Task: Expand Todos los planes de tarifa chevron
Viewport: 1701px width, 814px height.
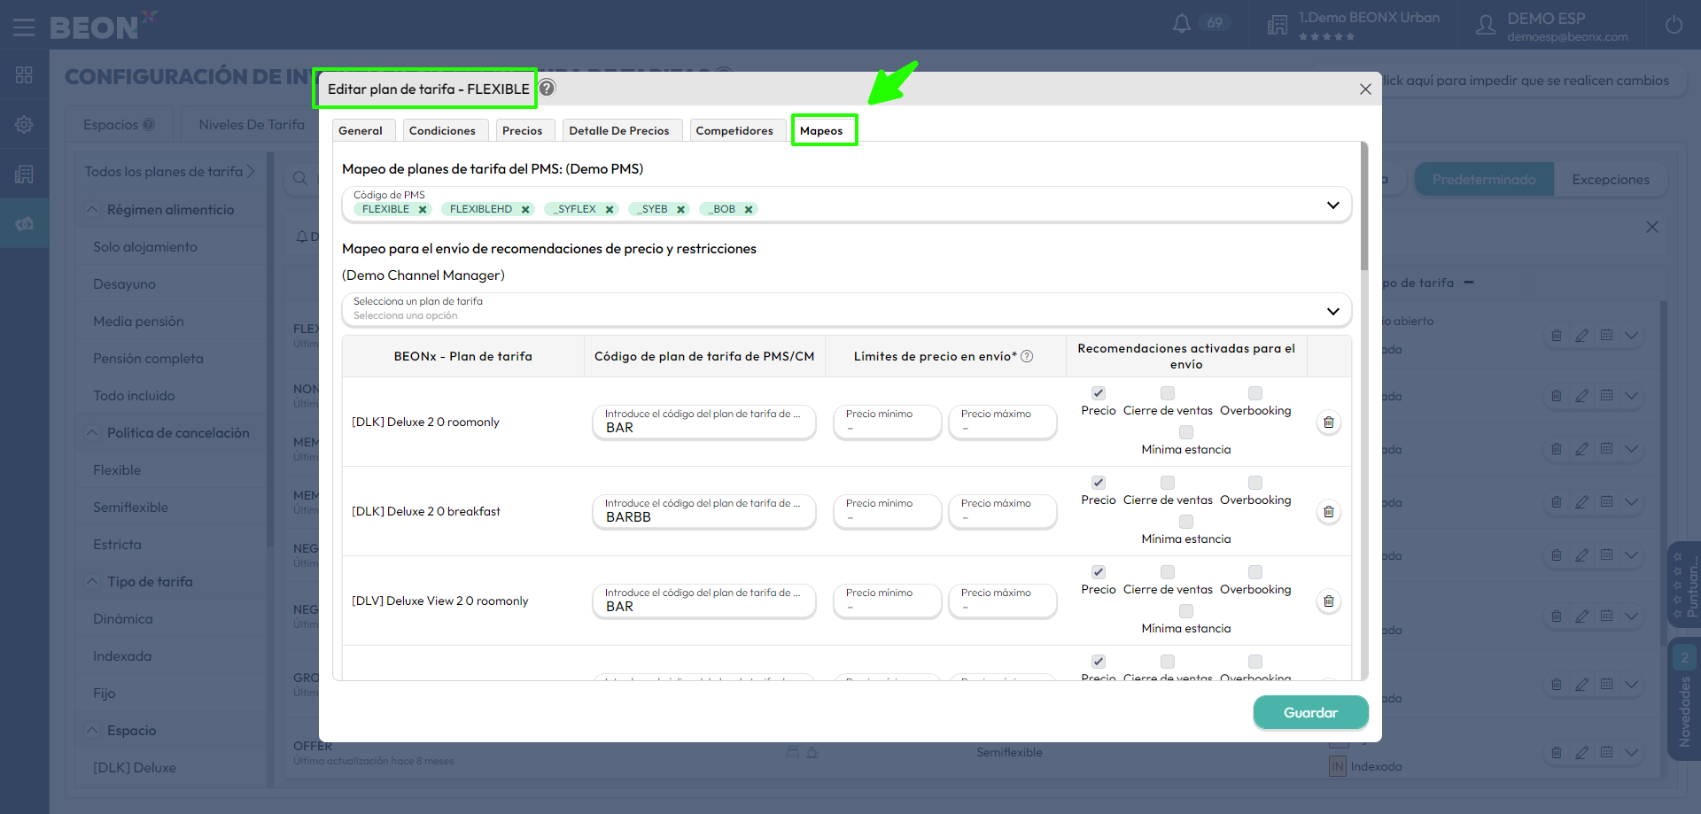Action: 251,171
